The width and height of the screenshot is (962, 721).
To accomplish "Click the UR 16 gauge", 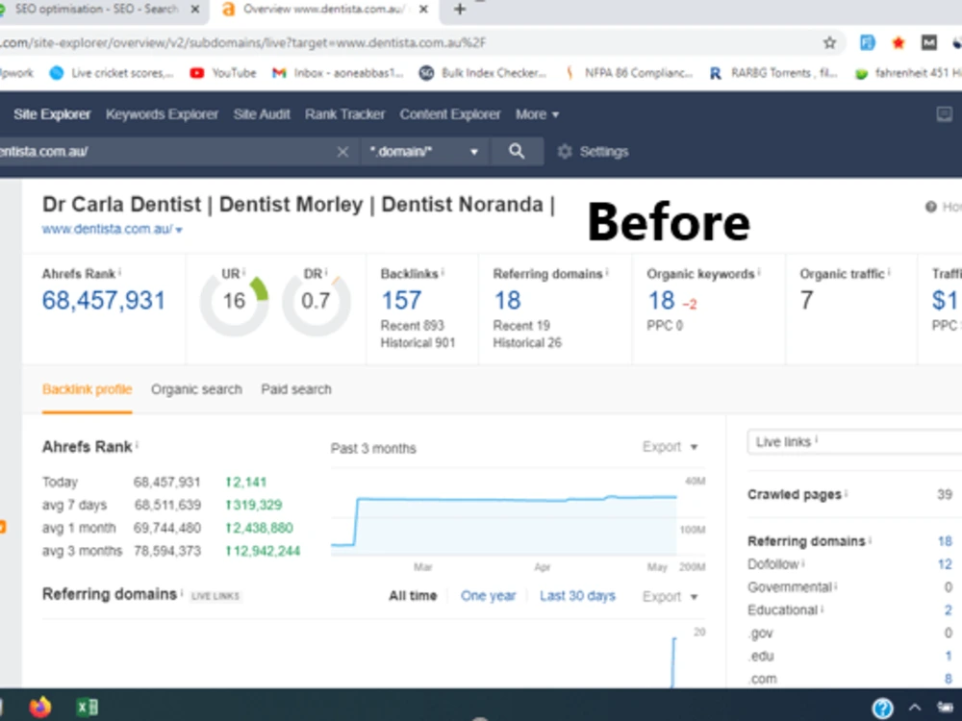I will point(235,302).
